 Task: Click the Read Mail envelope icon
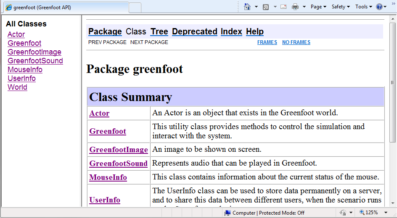[x=283, y=7]
